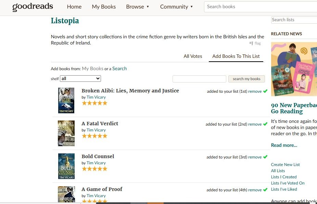
Task: Click the star rating under Broken Alibi
Action: (94, 103)
